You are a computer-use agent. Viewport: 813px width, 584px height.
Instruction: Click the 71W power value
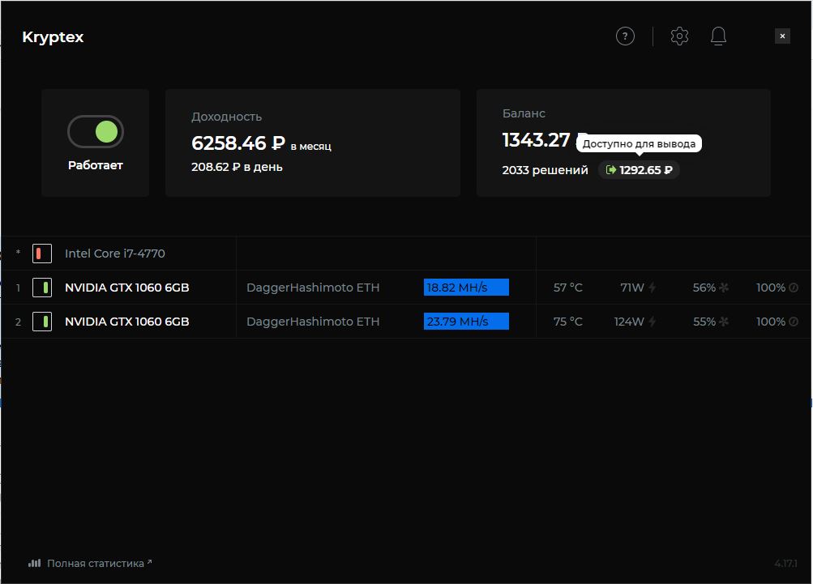point(632,288)
